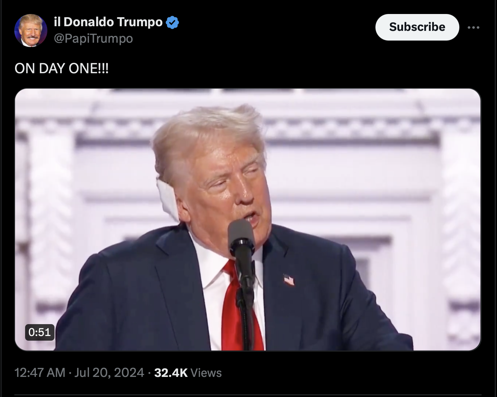Play the 0:51 video clip
Viewport: 497px width, 397px height.
point(247,219)
